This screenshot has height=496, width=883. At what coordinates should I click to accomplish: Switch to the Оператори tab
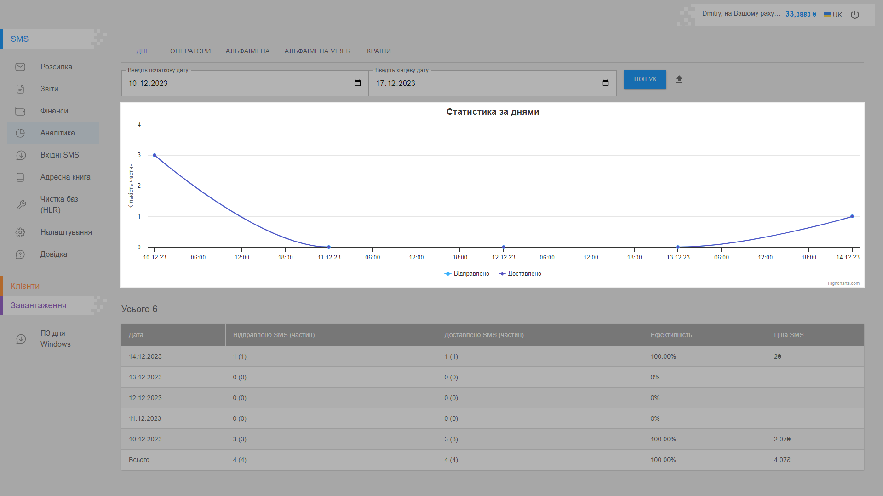pyautogui.click(x=190, y=51)
